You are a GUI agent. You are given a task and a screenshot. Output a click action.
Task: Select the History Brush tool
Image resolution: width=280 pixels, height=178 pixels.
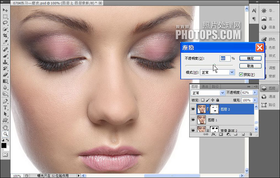pyautogui.click(x=5, y=68)
